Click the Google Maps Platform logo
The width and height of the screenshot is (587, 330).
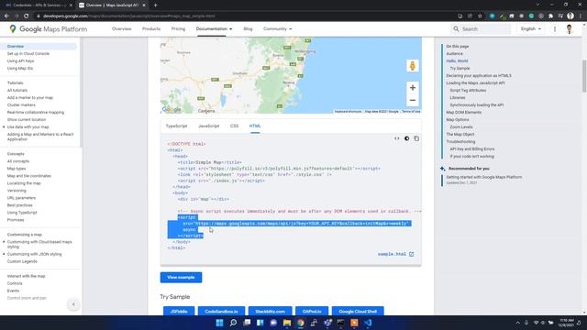tap(48, 28)
